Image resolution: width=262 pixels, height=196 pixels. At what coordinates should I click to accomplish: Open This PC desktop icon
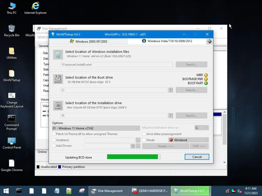point(12,8)
